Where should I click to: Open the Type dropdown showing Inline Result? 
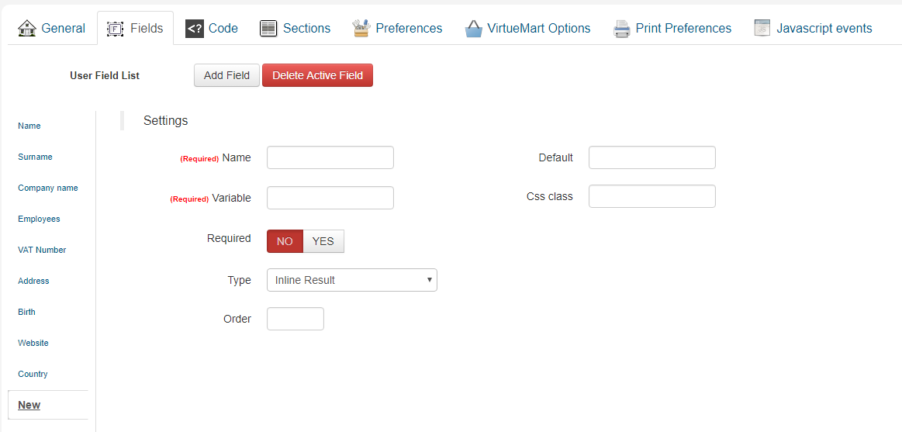pyautogui.click(x=352, y=280)
